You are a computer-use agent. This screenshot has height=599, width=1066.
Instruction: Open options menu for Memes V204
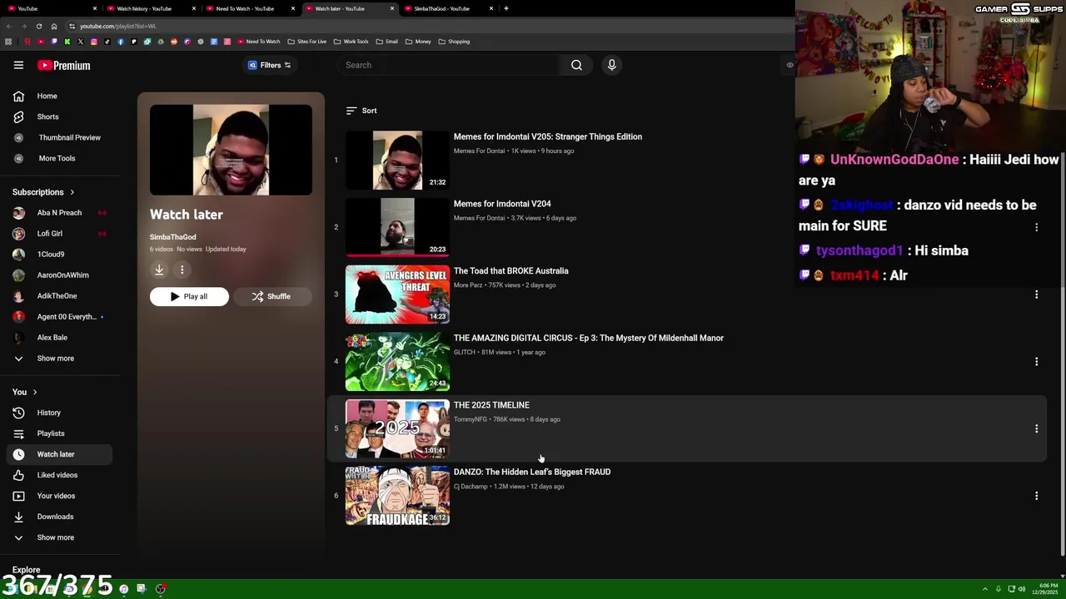[x=1036, y=227]
